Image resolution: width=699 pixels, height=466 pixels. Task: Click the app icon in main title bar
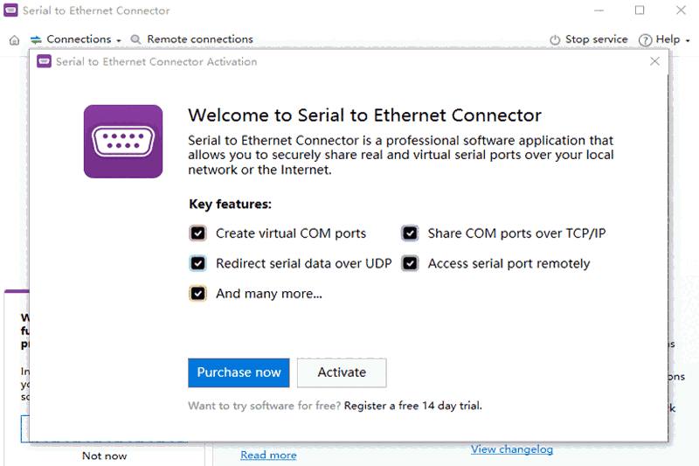(x=11, y=11)
